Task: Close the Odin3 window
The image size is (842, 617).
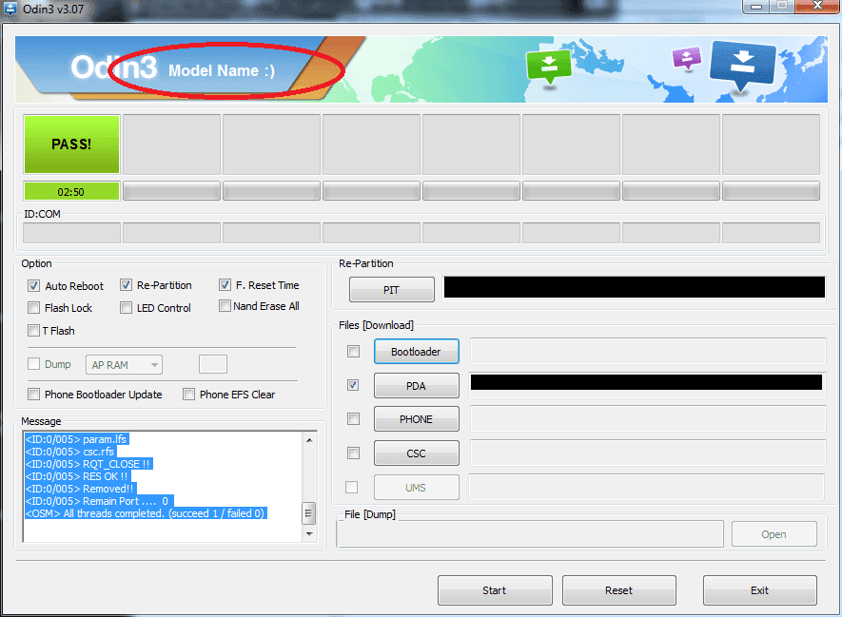Action: pos(817,6)
